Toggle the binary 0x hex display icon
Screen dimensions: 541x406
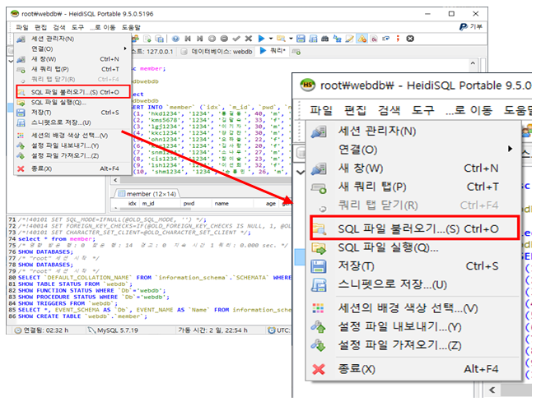coord(374,39)
